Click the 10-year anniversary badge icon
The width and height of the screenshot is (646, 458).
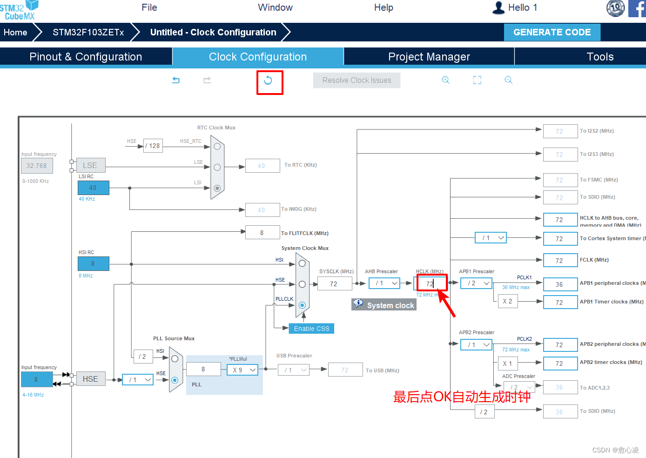click(615, 8)
